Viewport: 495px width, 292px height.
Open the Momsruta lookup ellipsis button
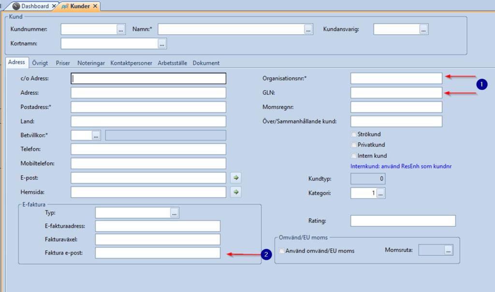tap(448, 250)
